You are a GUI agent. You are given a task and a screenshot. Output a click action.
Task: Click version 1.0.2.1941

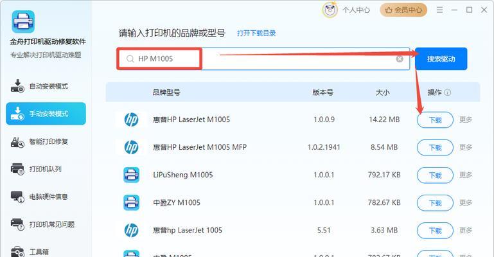[324, 147]
